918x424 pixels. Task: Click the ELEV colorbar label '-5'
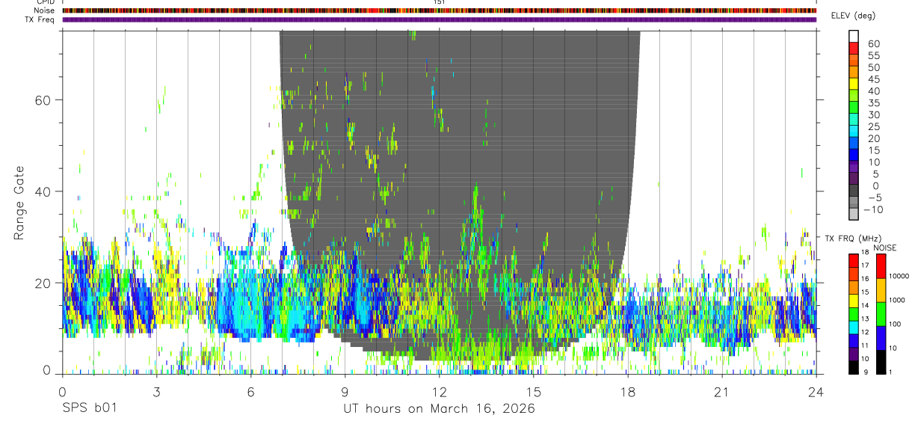coord(875,198)
